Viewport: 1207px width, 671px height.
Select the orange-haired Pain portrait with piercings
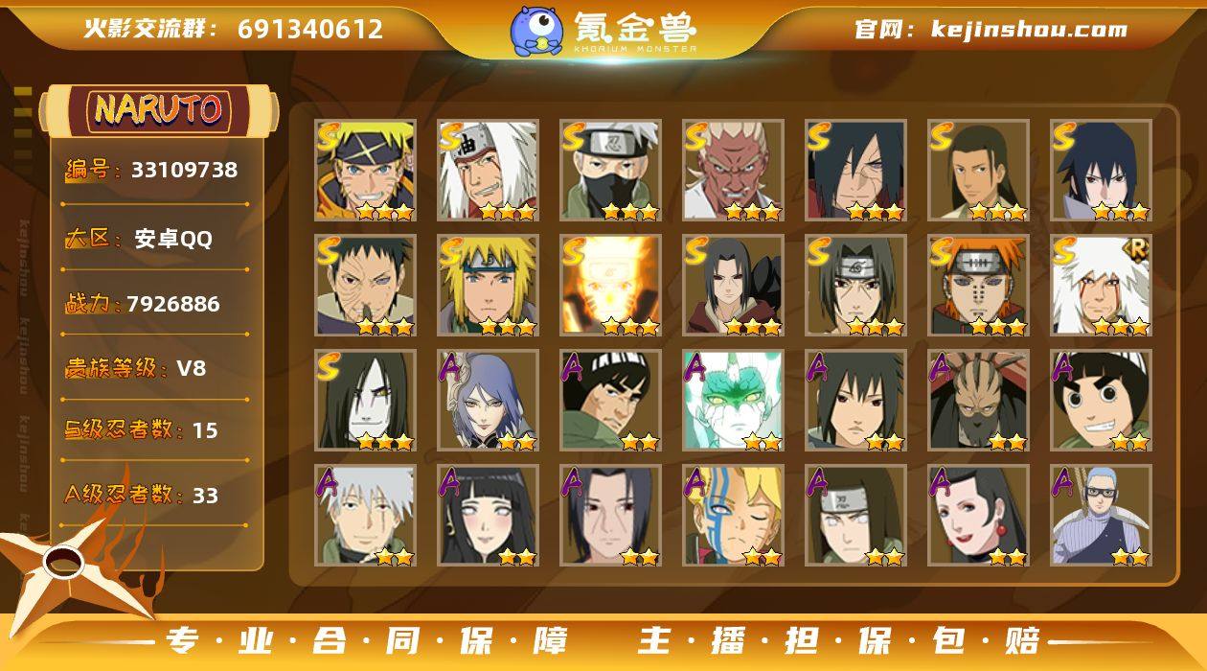[x=978, y=286]
